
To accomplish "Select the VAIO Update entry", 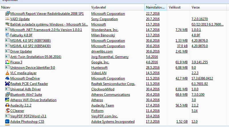I will click(20, 19).
